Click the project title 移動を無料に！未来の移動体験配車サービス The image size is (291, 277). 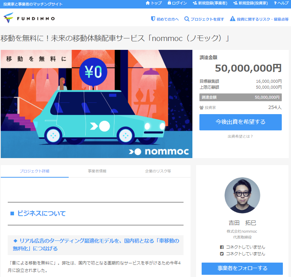(115, 38)
